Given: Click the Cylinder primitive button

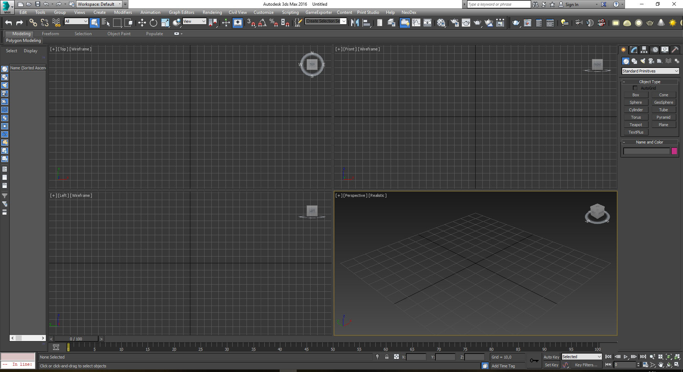Looking at the screenshot, I should click(x=636, y=110).
